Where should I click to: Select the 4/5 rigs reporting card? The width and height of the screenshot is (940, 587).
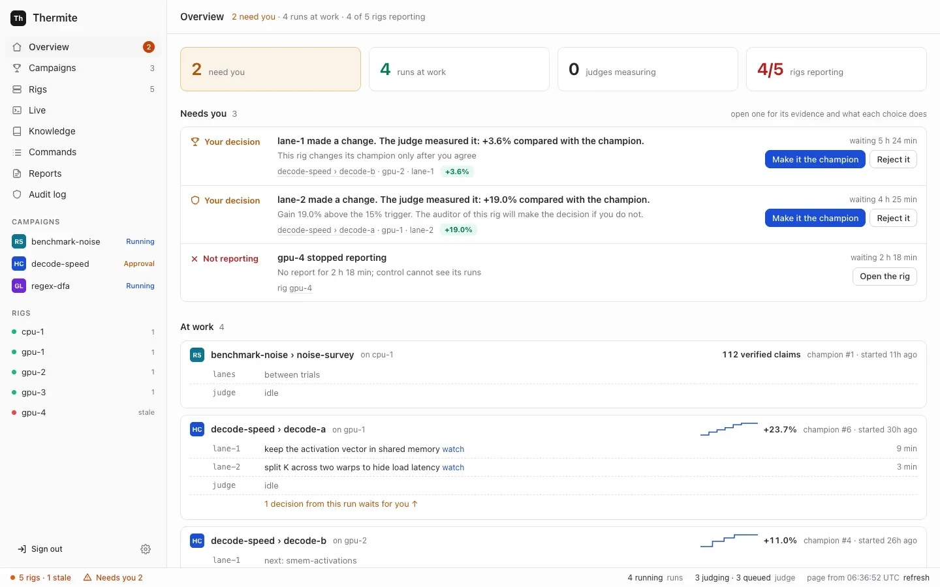[836, 69]
